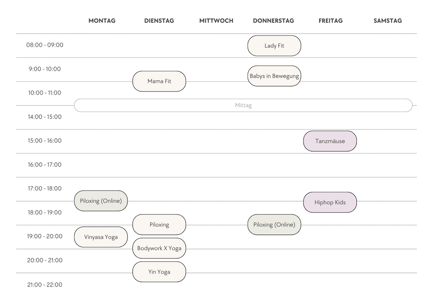
Task: Open the Vinyasa Yoga class
Action: pyautogui.click(x=101, y=237)
